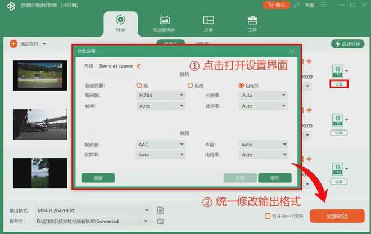Close the 参数设置 dialog

tap(292, 51)
